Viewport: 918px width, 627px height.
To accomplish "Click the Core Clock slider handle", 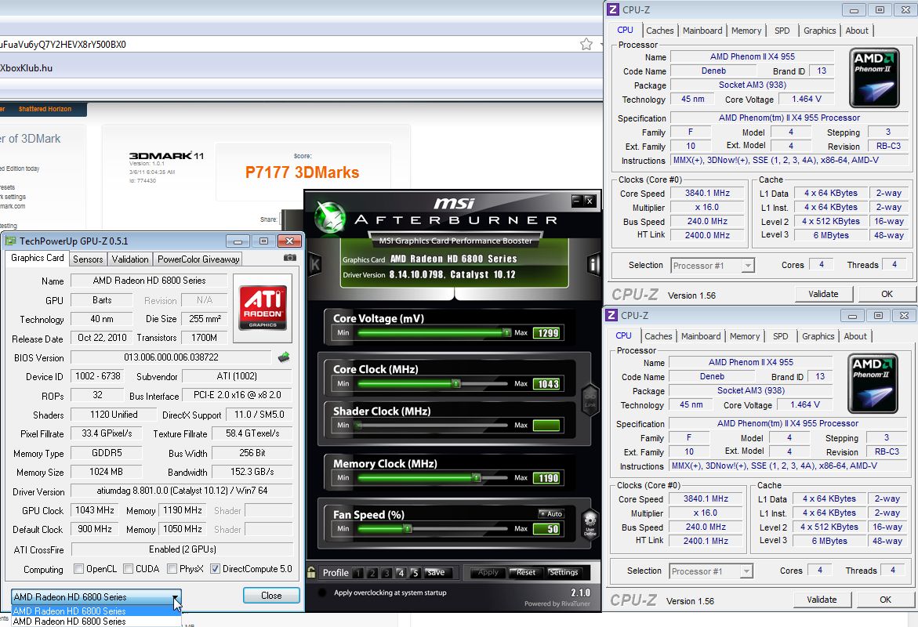I will [455, 383].
